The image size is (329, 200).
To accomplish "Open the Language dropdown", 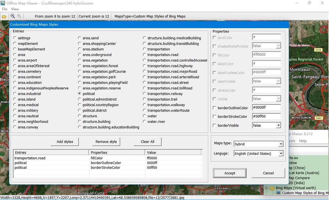I will [281, 154].
